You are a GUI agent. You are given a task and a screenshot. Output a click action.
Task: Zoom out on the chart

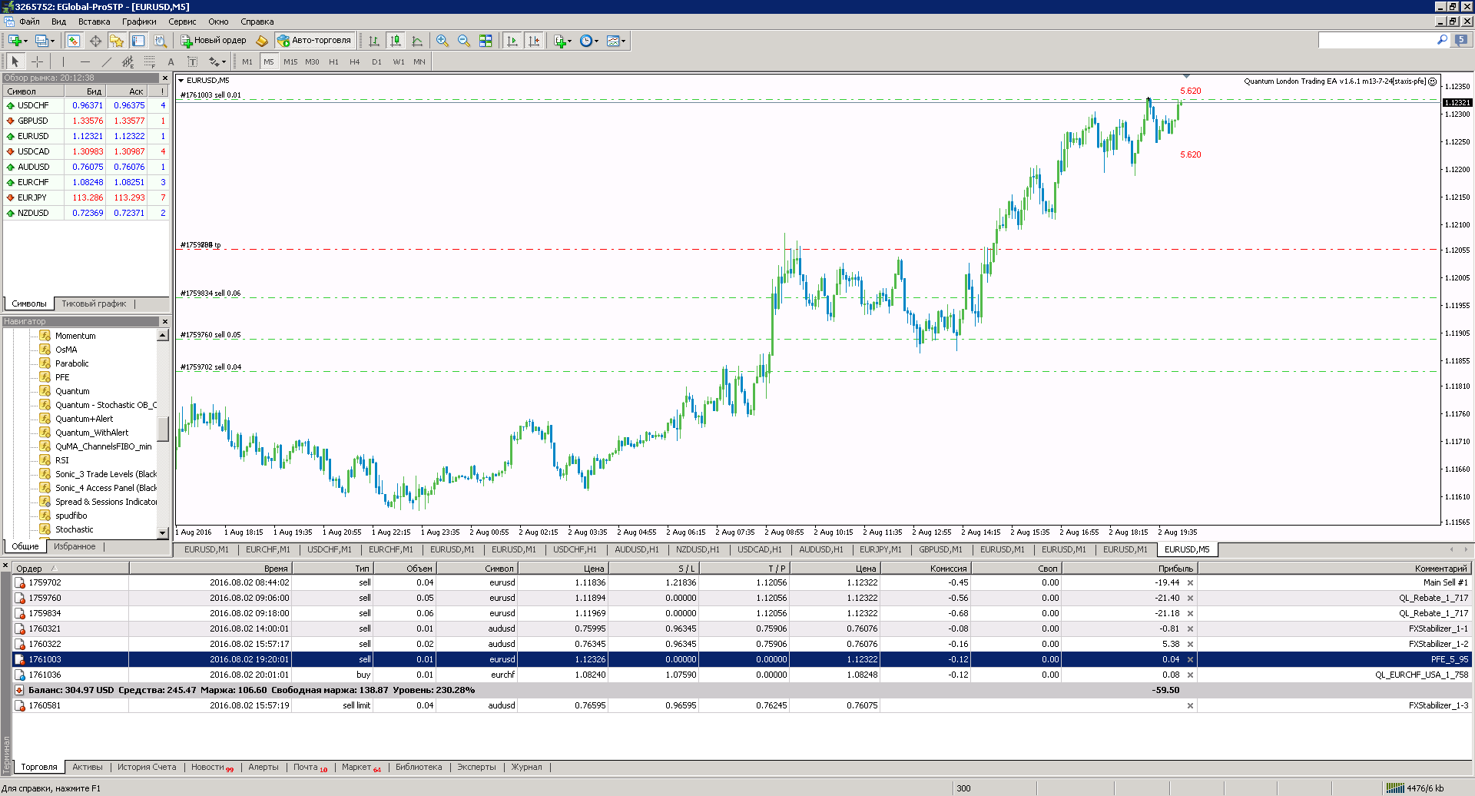tap(464, 41)
